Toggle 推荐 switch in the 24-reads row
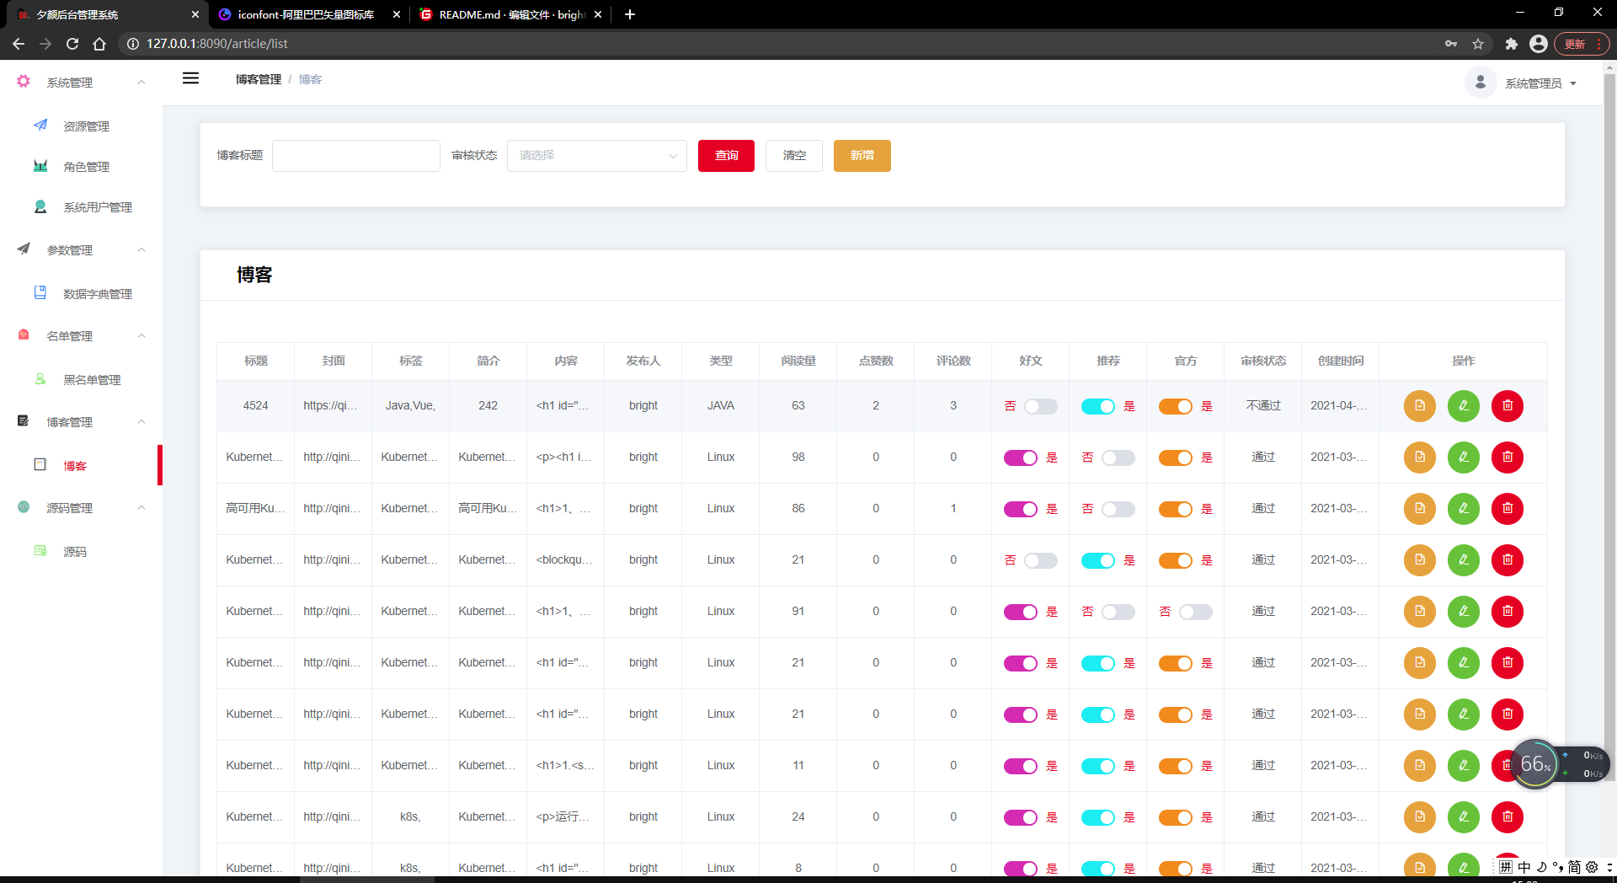Viewport: 1617px width, 883px height. click(x=1098, y=817)
